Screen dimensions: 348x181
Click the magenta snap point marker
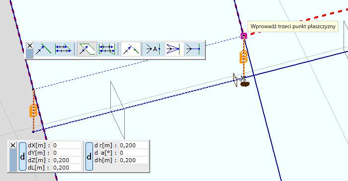point(244,36)
